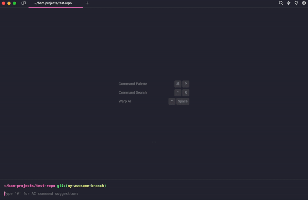The width and height of the screenshot is (308, 200).
Task: Close the window with the red button
Action: [x=3, y=3]
